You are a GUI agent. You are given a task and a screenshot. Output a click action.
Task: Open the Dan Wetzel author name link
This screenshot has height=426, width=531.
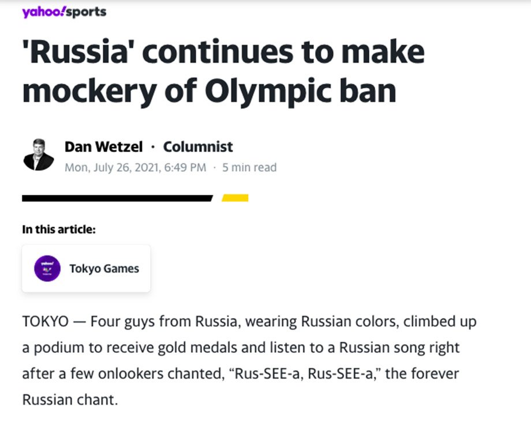coord(104,147)
